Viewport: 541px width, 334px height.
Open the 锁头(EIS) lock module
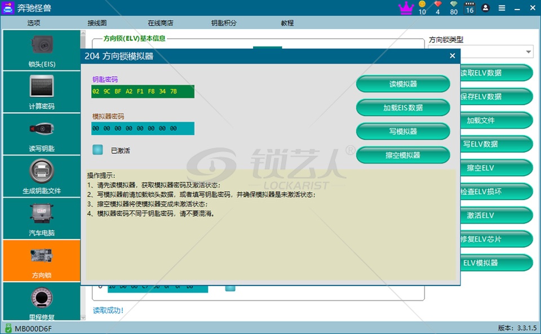(42, 50)
